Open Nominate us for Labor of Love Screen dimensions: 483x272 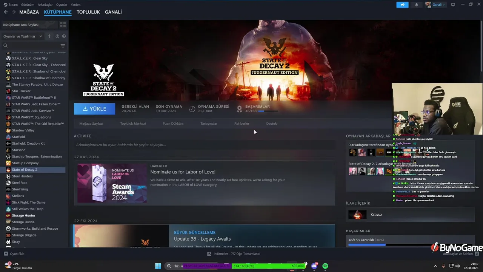point(183,172)
